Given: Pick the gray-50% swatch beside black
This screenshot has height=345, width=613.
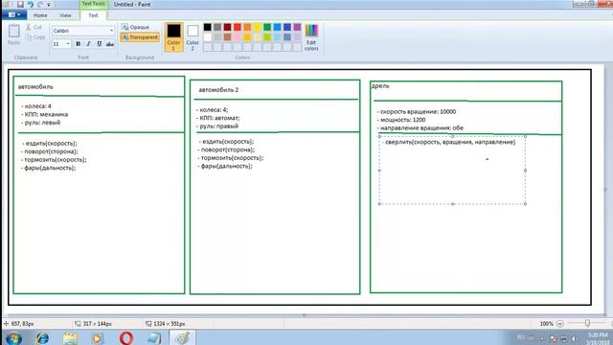Looking at the screenshot, I should click(217, 27).
